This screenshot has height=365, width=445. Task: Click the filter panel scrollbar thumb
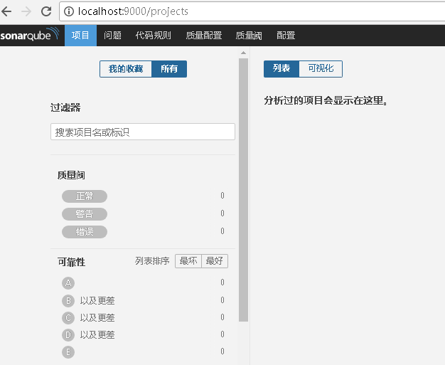[x=244, y=190]
